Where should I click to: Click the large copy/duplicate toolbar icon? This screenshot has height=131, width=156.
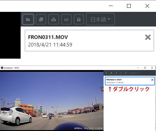41,19
